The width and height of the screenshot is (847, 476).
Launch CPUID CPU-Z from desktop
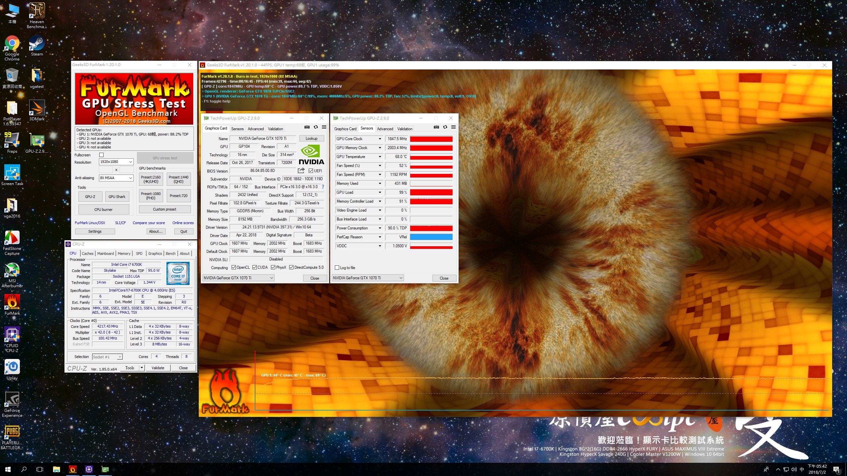(12, 340)
